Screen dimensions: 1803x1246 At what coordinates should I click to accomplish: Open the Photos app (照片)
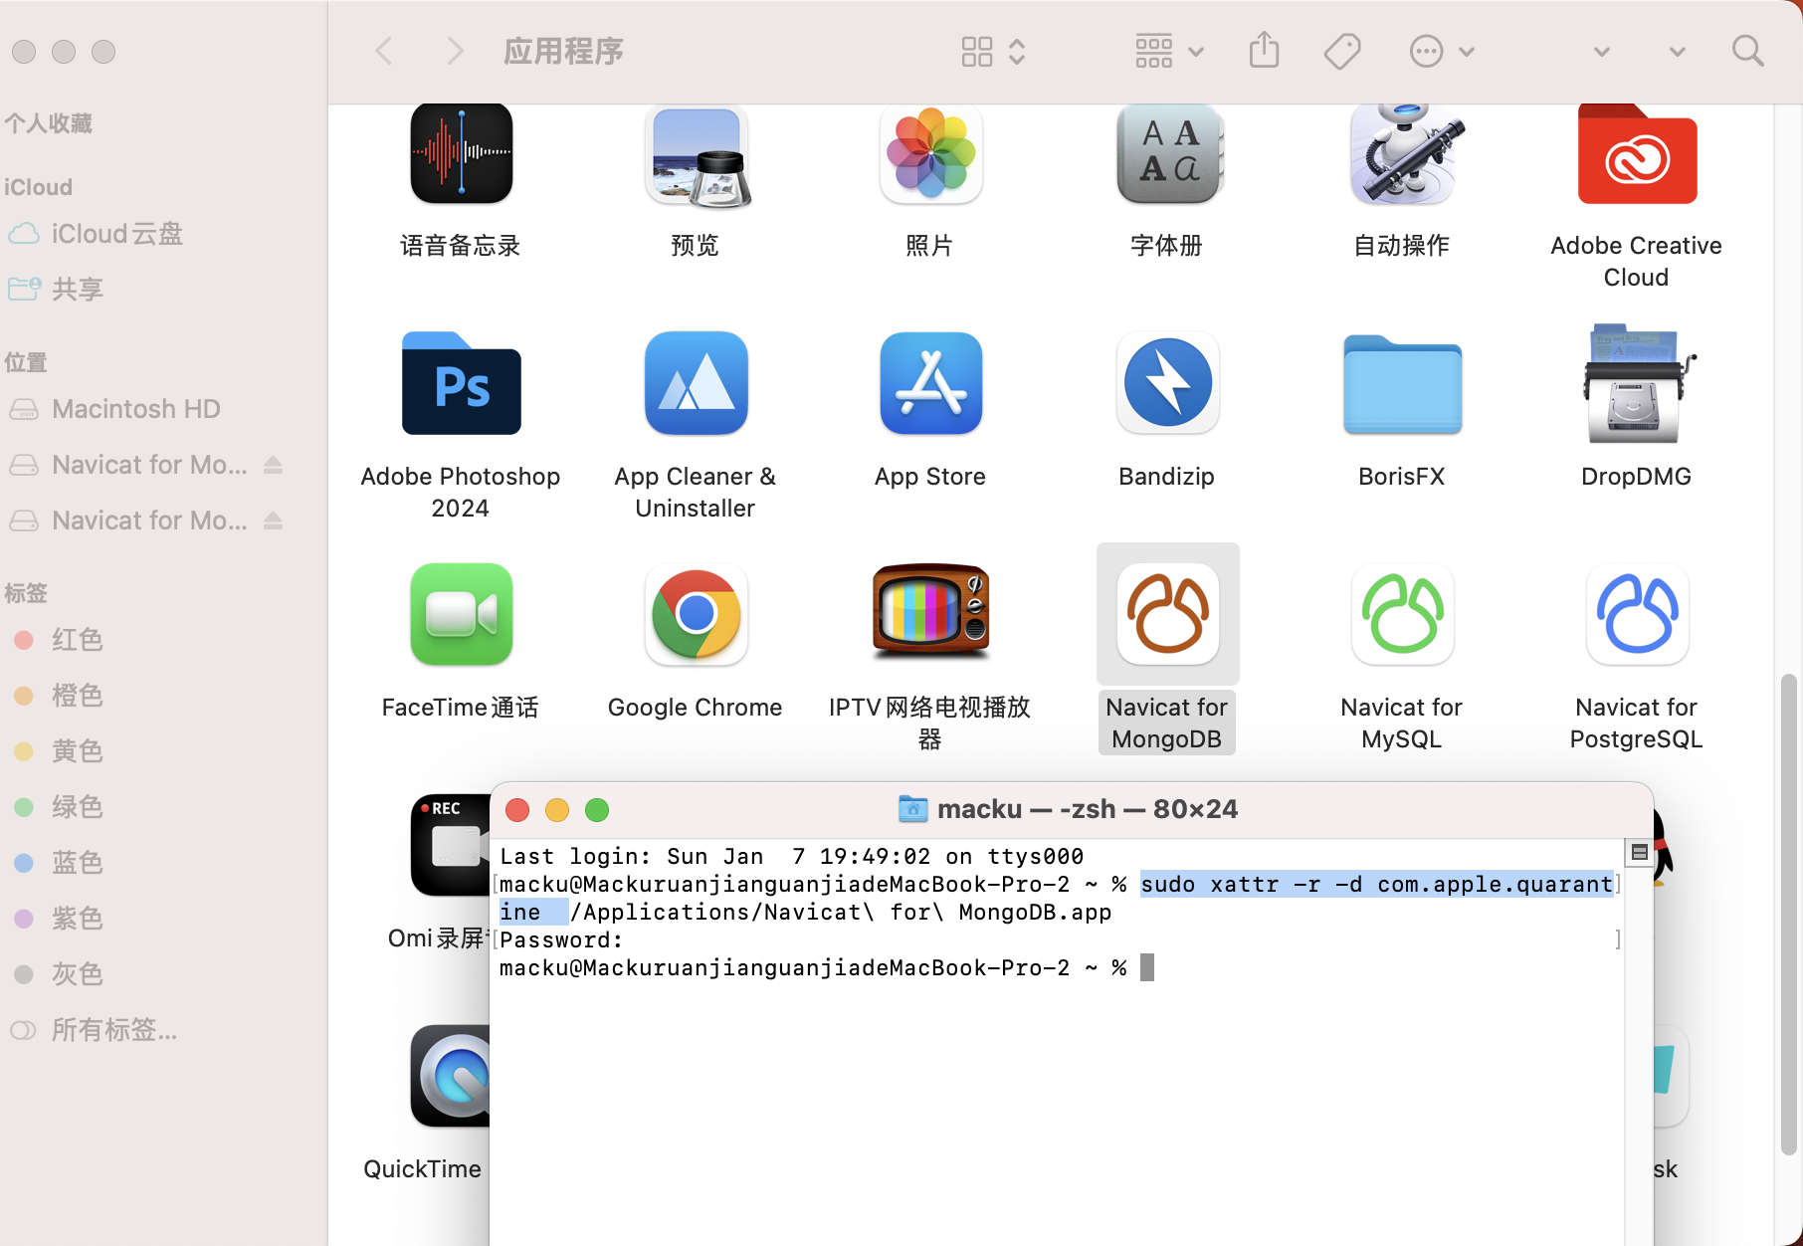930,156
